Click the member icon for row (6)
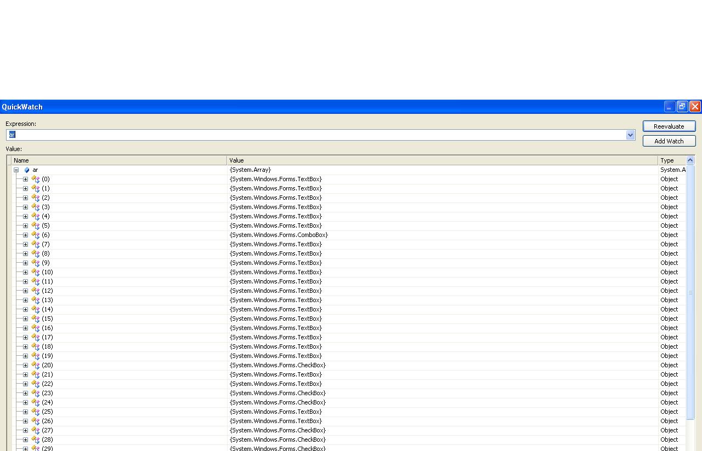Image resolution: width=702 pixels, height=451 pixels. click(36, 235)
